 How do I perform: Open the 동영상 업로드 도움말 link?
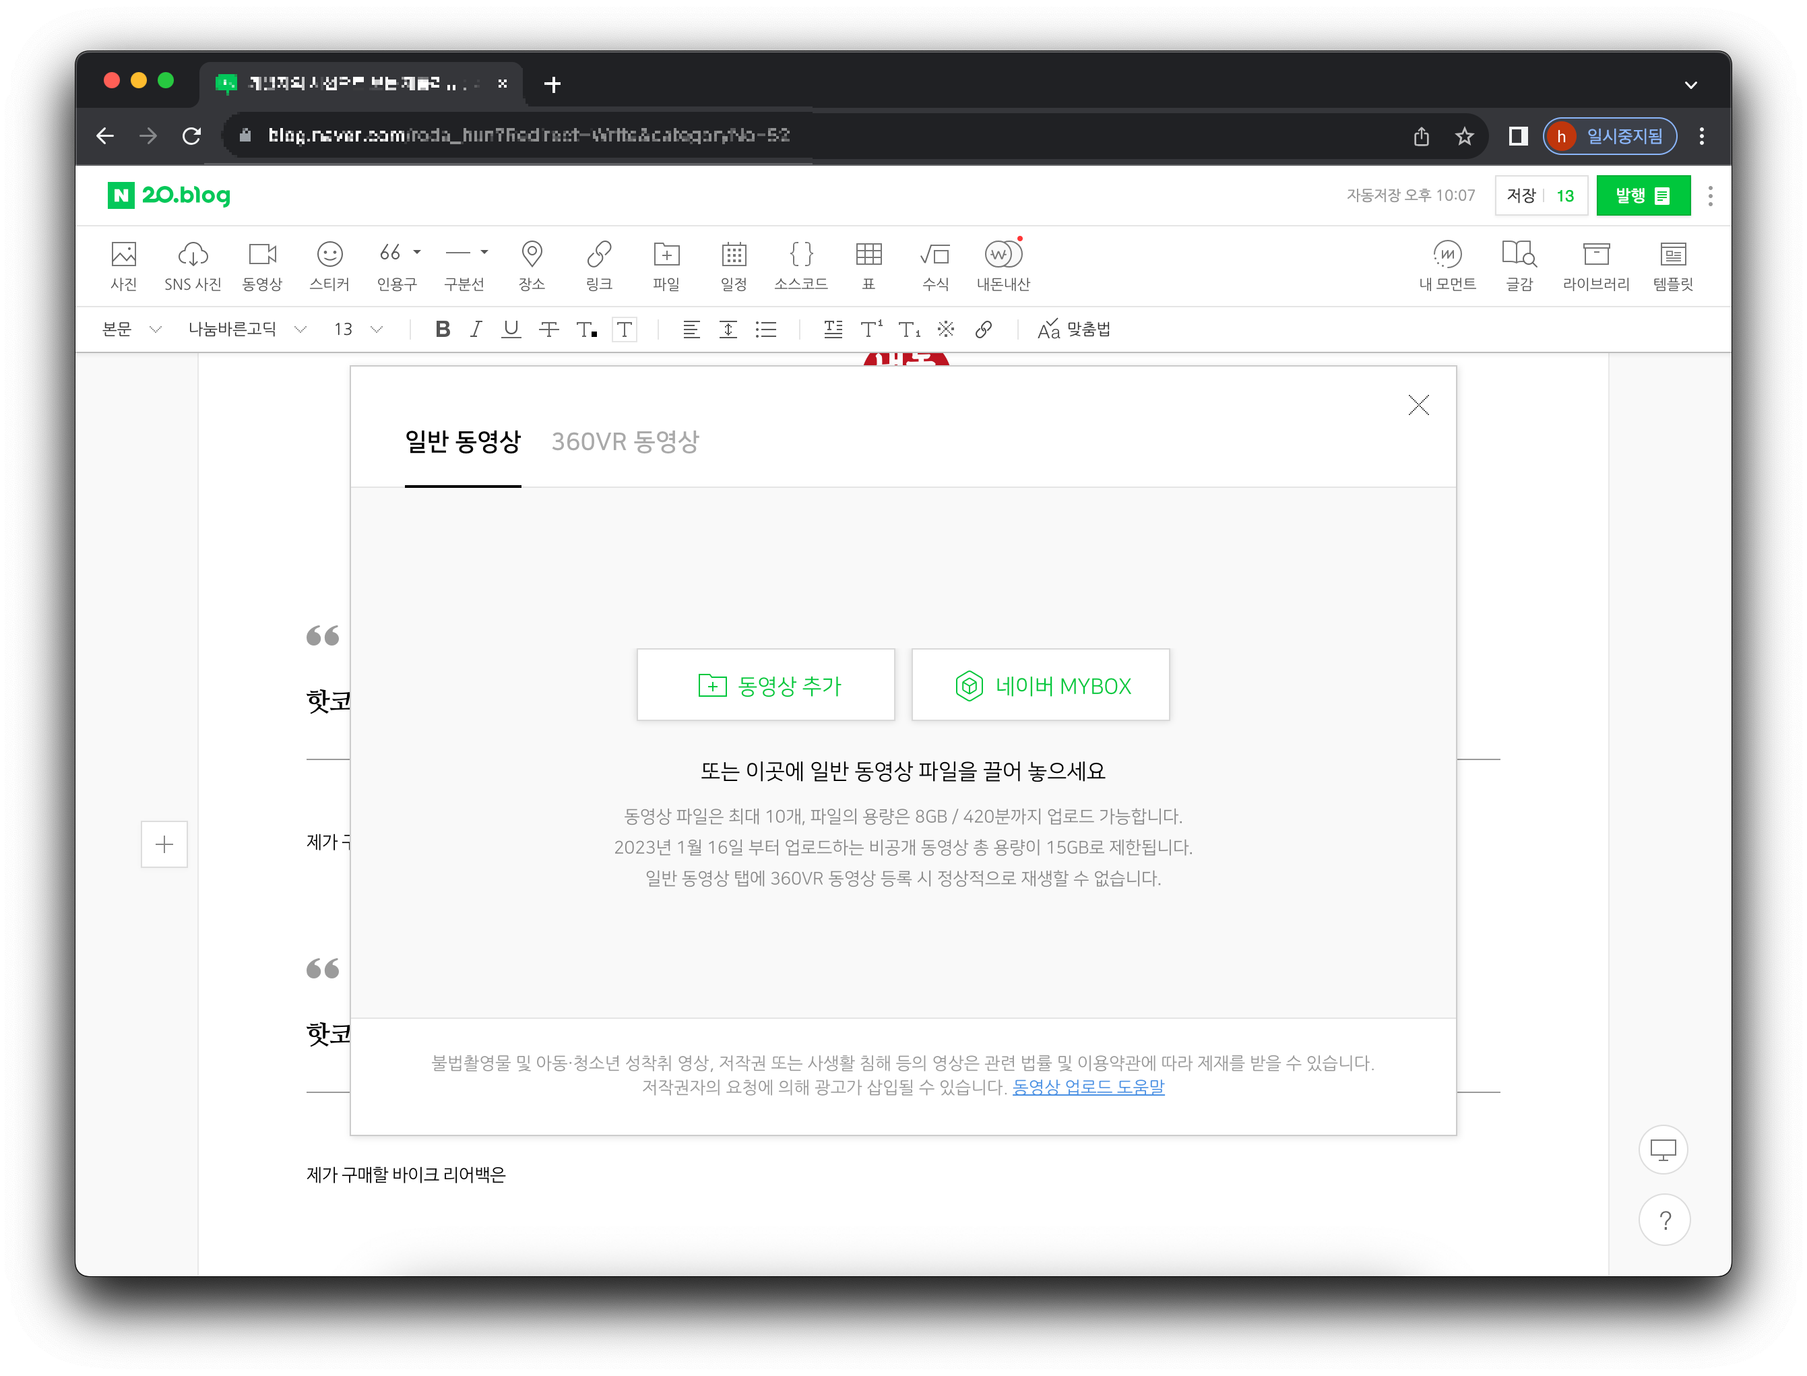click(x=1088, y=1087)
